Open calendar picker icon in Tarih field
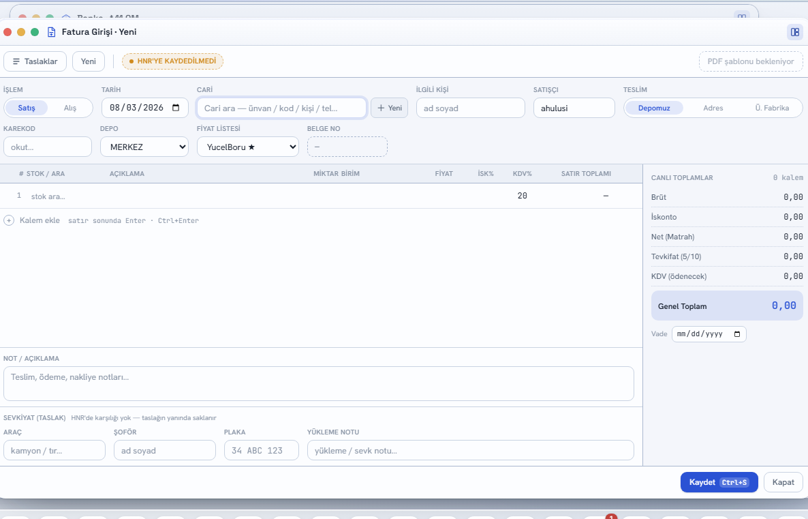 (176, 108)
